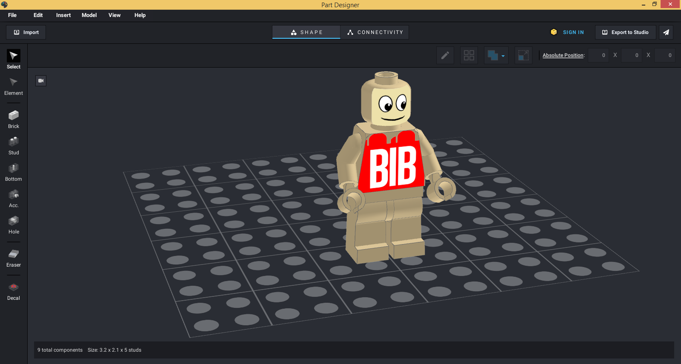Click the Part Designer app icon in title bar
This screenshot has width=681, height=364.
click(x=4, y=5)
